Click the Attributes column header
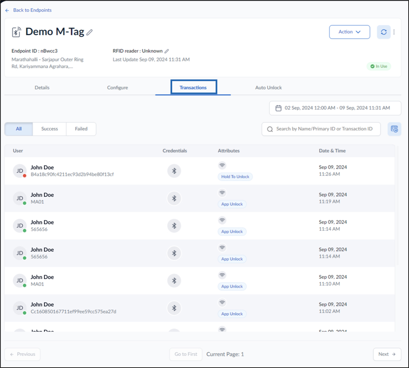Screen dimensions: 409x368 click(x=229, y=151)
